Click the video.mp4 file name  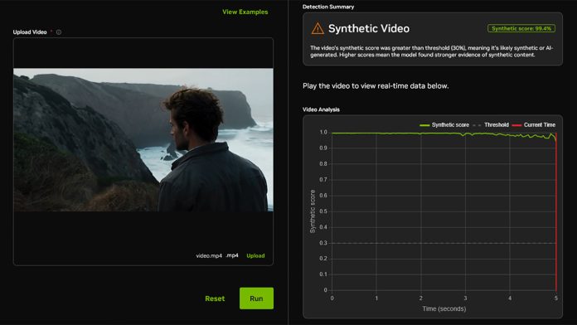[209, 255]
